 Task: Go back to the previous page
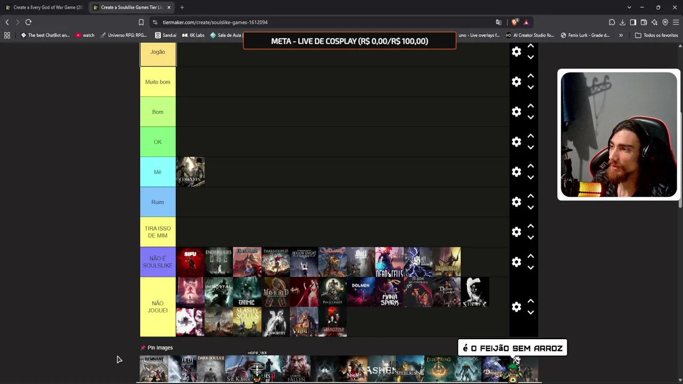point(7,22)
